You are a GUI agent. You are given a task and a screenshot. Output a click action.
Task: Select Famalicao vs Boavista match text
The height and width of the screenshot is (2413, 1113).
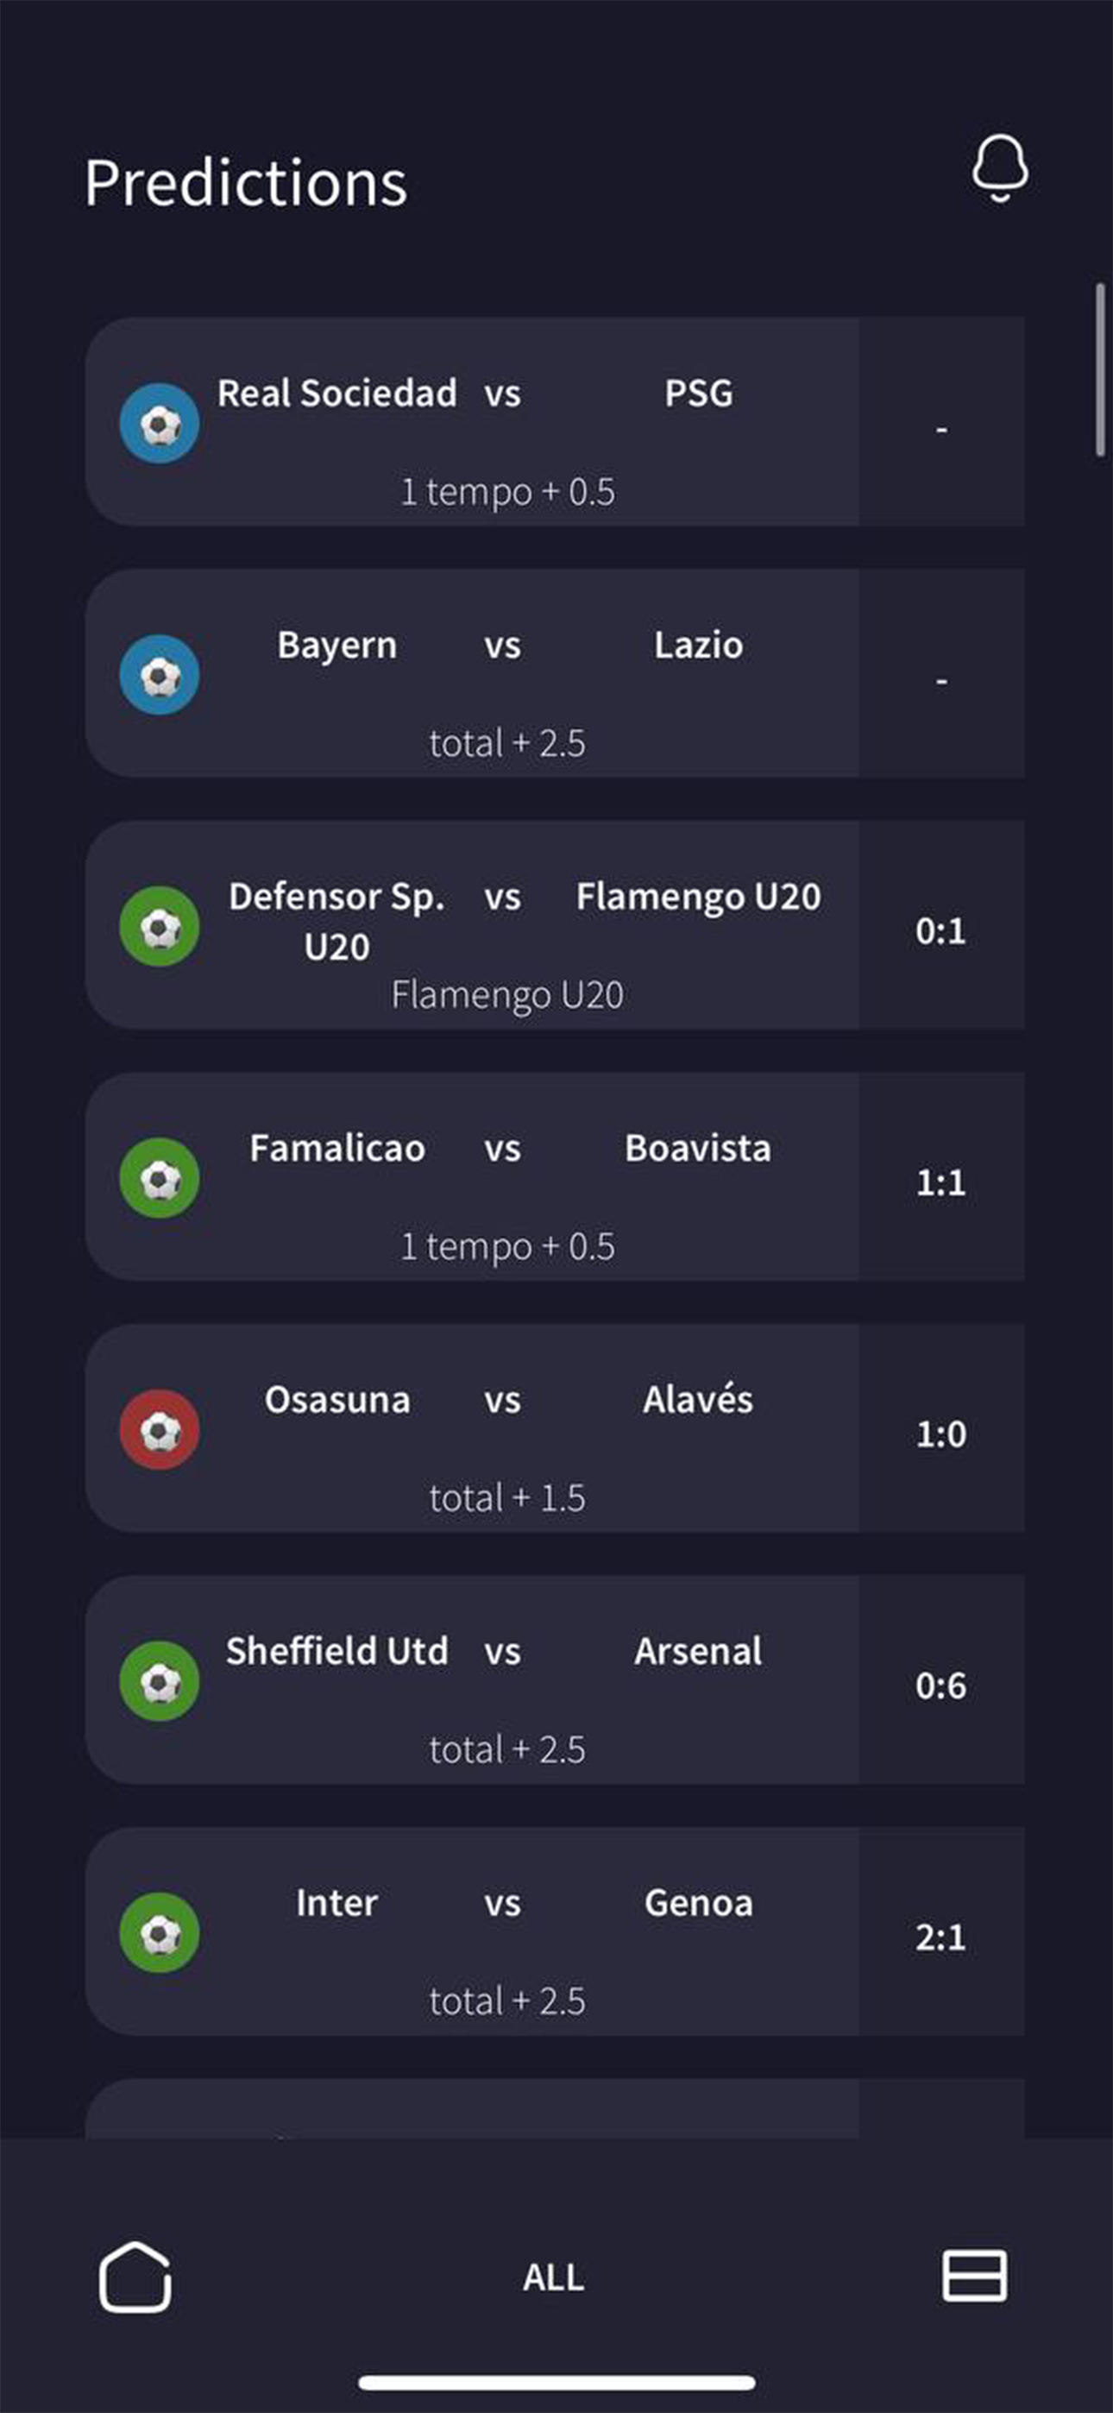[x=510, y=1150]
